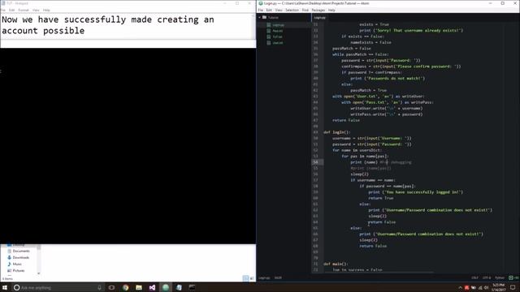Click line number 54 in the gutter
The width and height of the screenshot is (520, 292).
(x=315, y=162)
